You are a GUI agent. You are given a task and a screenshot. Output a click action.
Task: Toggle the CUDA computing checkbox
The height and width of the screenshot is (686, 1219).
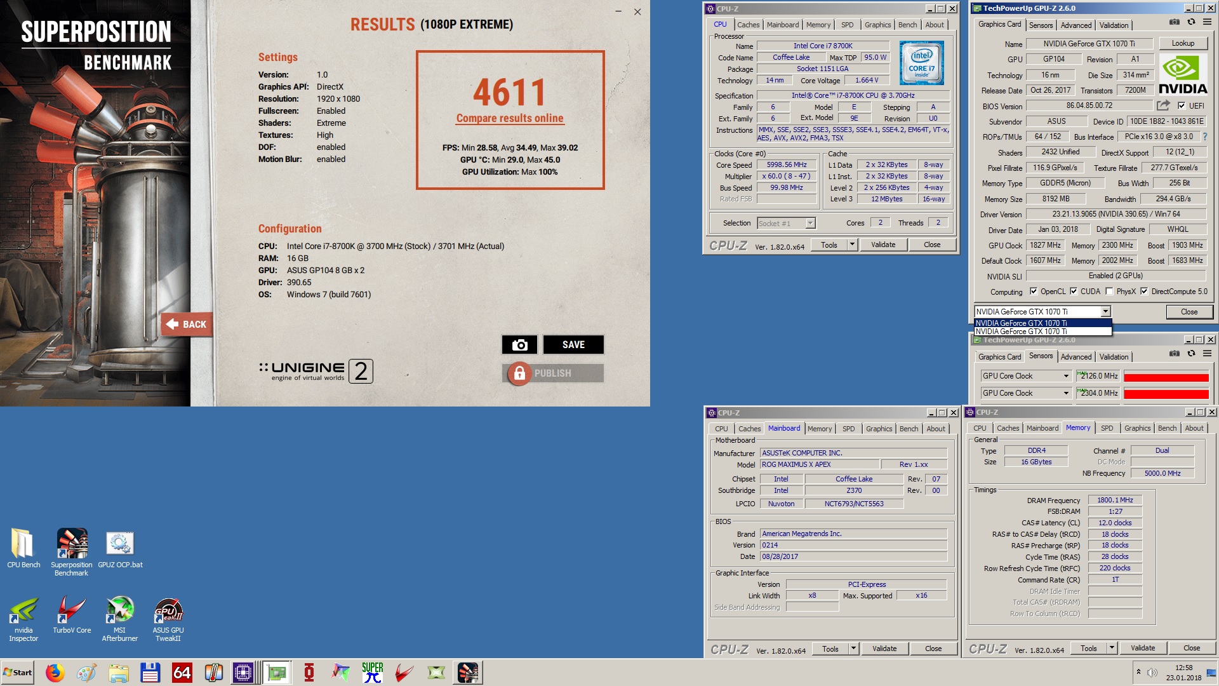pyautogui.click(x=1074, y=292)
